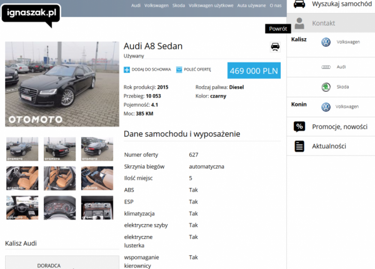Select the Audi A8 Sedan title
Screen dimensions: 375x269
click(x=153, y=46)
